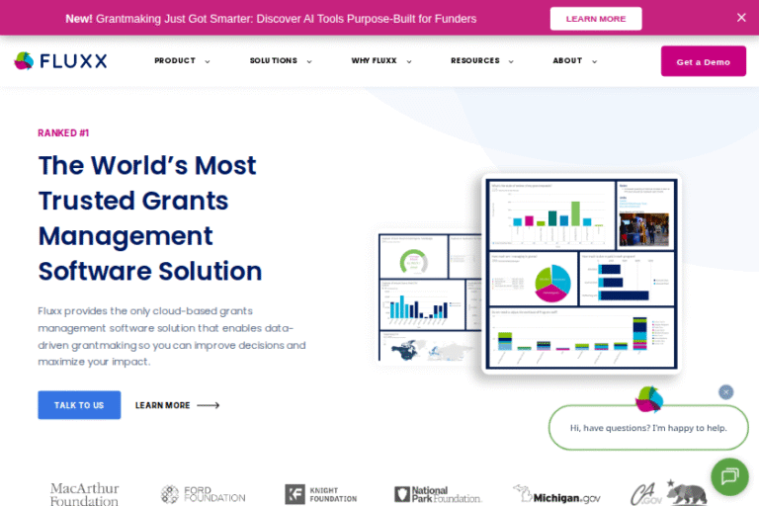Click the Get a Demo button

(x=704, y=61)
